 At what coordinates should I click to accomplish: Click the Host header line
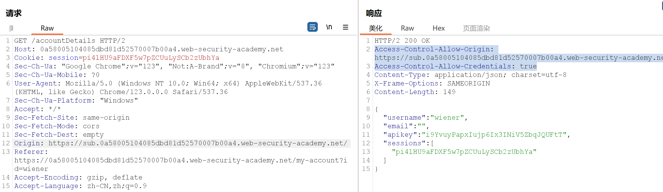[x=149, y=49]
